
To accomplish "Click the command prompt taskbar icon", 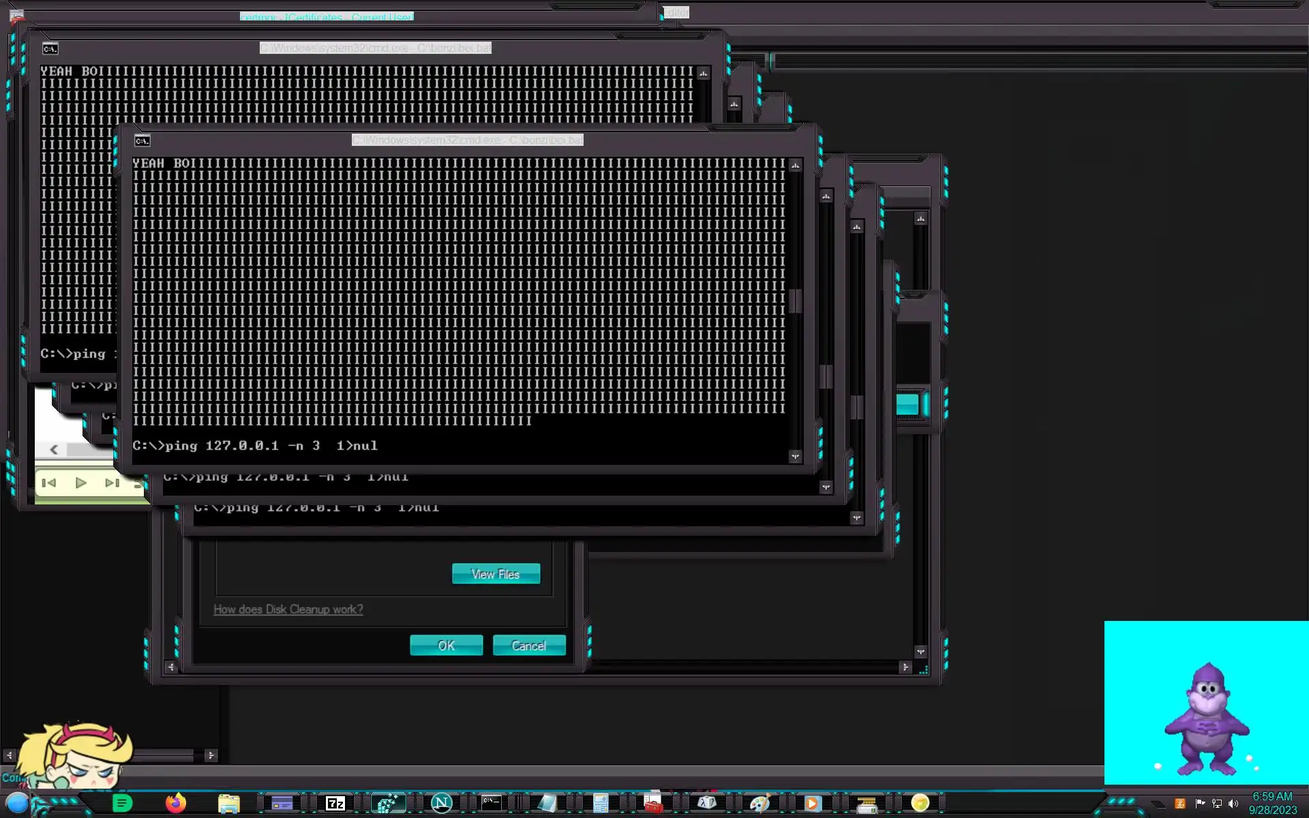I will point(492,803).
